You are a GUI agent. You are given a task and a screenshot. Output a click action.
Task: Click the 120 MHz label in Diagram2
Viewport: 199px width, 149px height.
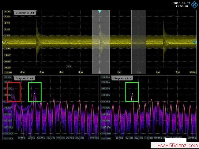41,138
